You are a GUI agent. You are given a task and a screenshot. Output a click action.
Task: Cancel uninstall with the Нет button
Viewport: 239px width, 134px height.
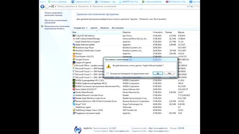pos(170,73)
